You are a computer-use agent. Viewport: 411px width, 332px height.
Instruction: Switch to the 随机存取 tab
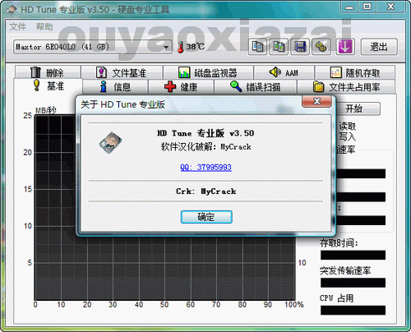[355, 72]
